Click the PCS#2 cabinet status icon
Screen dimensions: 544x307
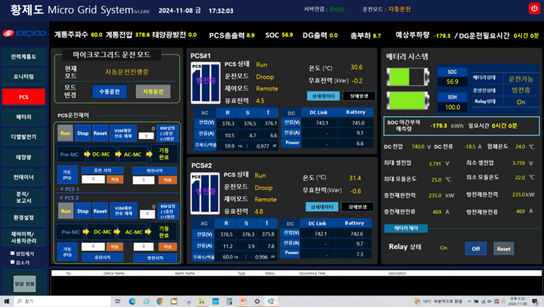point(205,194)
